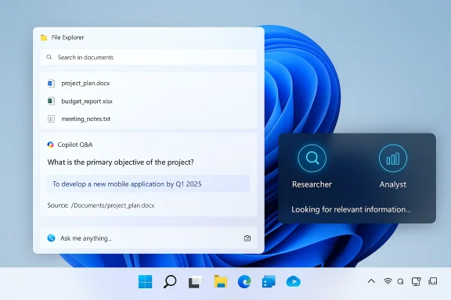
Task: Click the display cast icon in system tray
Action: [x=417, y=281]
